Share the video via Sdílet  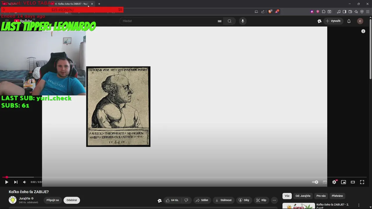coord(202,200)
